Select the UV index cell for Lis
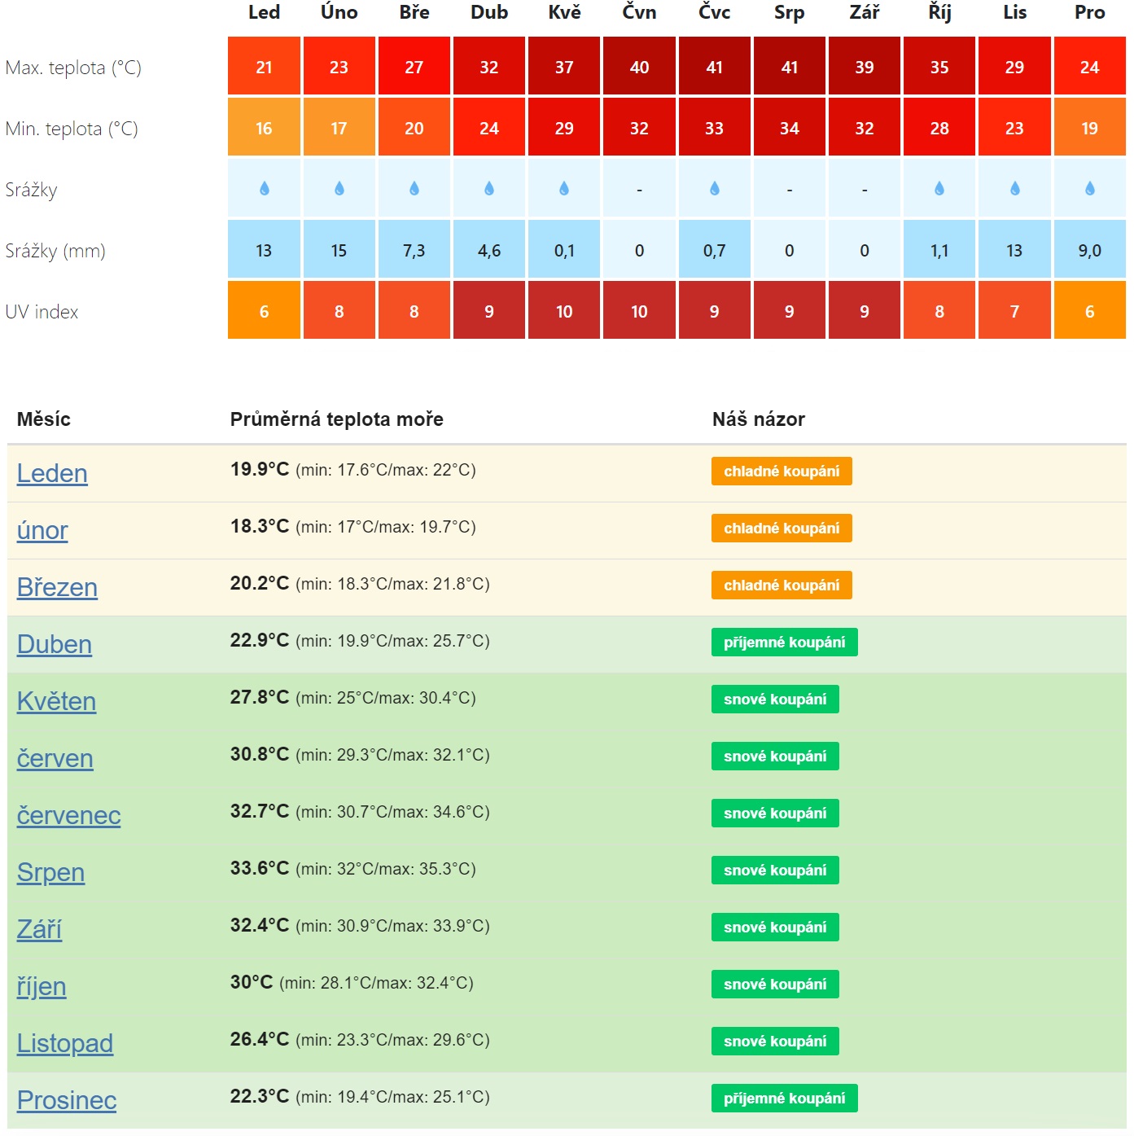 point(1014,310)
